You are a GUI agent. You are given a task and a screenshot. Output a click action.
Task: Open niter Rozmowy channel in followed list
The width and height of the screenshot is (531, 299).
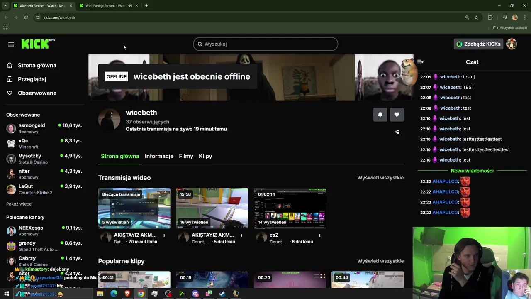[x=44, y=174]
